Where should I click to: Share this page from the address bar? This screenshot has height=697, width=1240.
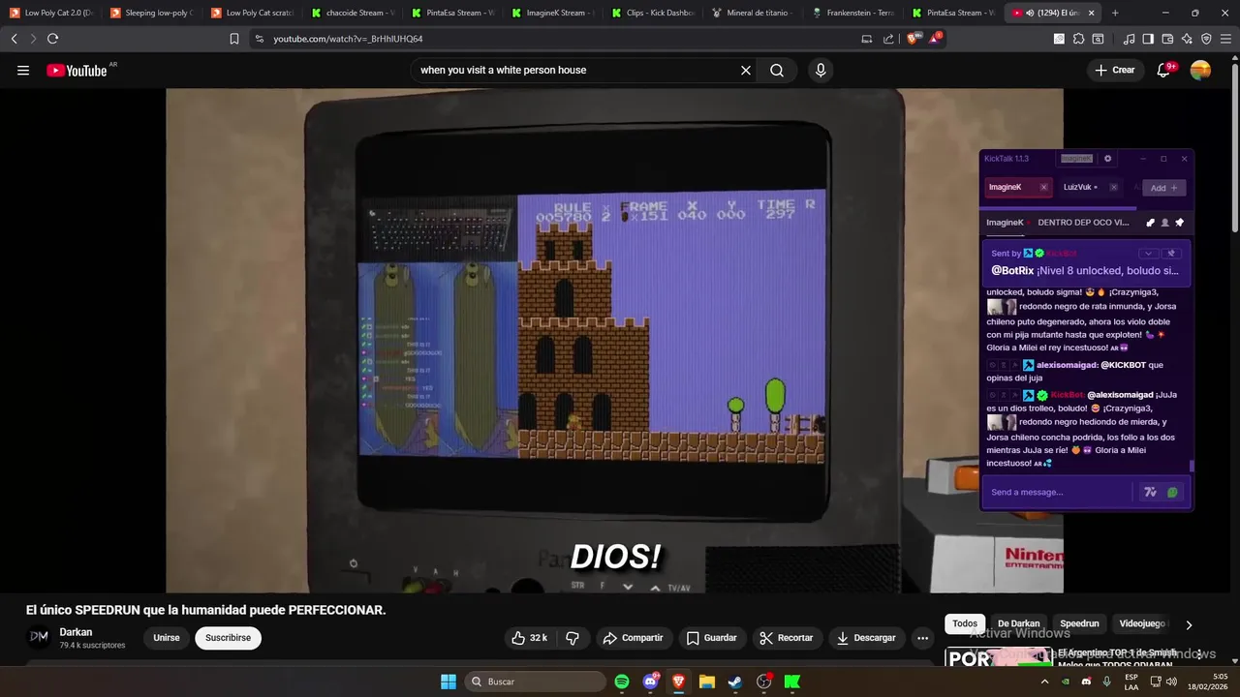coord(888,39)
